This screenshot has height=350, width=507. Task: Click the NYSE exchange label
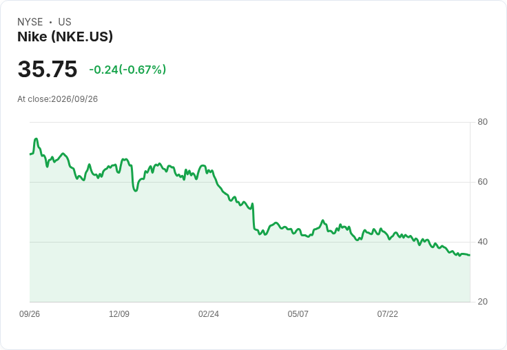pyautogui.click(x=30, y=22)
